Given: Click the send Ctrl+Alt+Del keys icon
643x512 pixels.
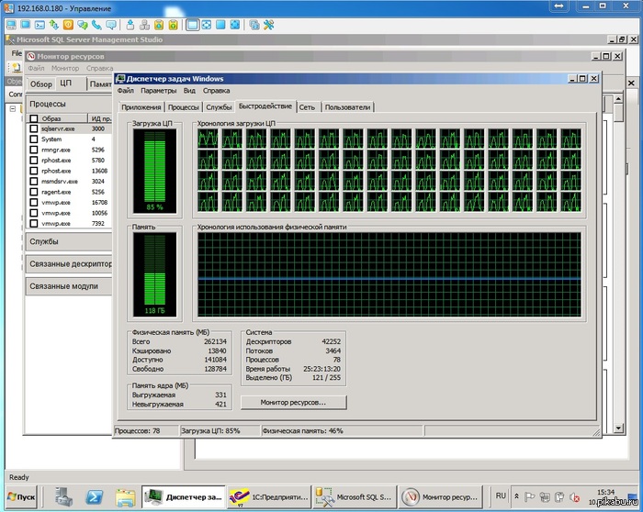Looking at the screenshot, I should coord(144,25).
